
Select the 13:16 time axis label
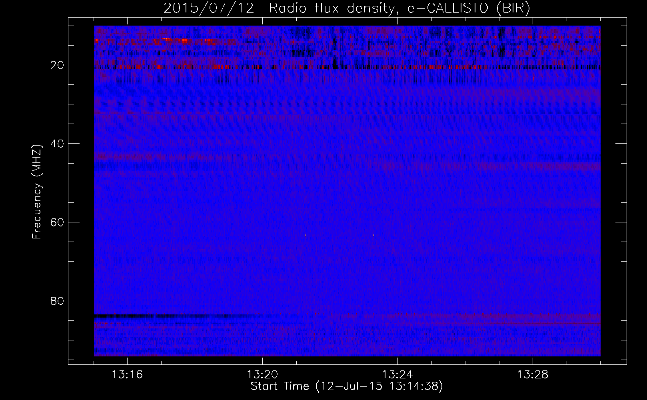point(127,375)
